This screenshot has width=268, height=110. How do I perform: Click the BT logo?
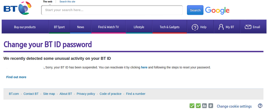[x=17, y=8]
